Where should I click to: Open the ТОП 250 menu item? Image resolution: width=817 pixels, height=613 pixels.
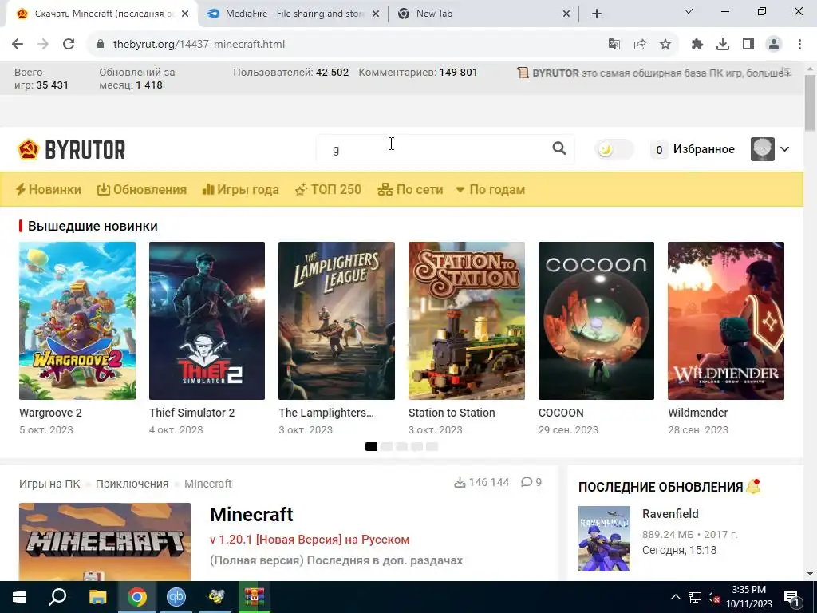coord(328,189)
